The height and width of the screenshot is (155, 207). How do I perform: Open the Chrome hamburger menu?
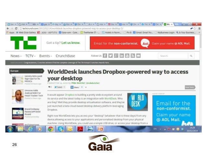click(199, 28)
